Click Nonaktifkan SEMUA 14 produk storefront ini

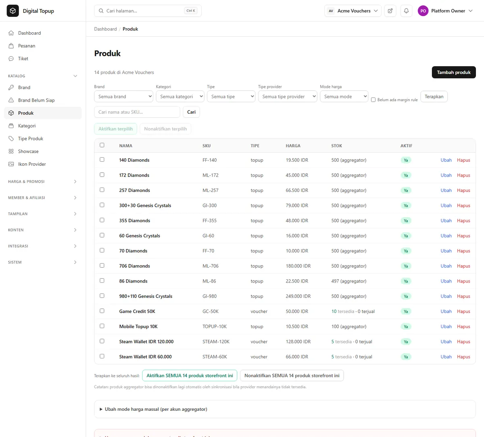[x=292, y=375]
